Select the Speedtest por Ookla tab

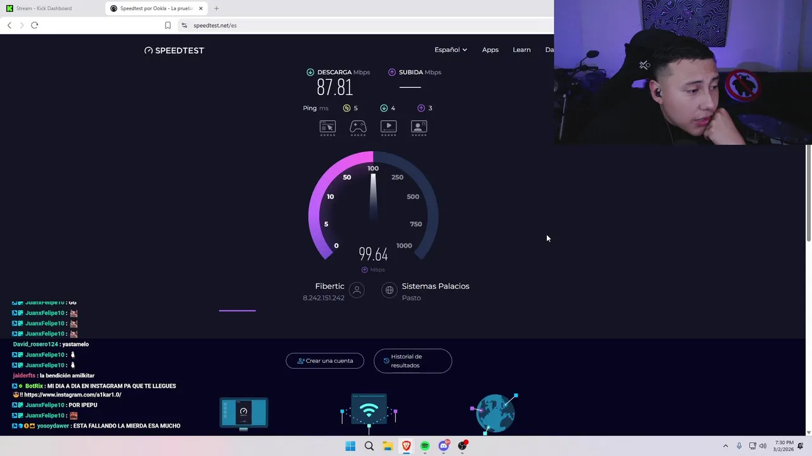click(x=157, y=8)
